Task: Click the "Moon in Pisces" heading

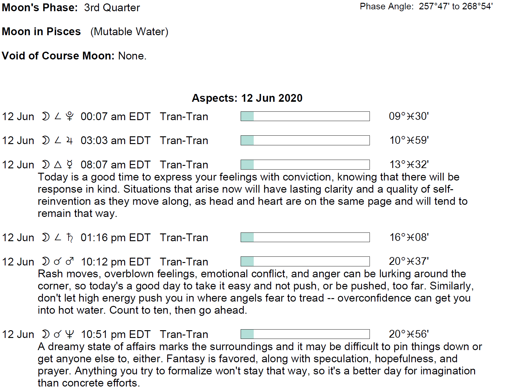Action: point(41,31)
